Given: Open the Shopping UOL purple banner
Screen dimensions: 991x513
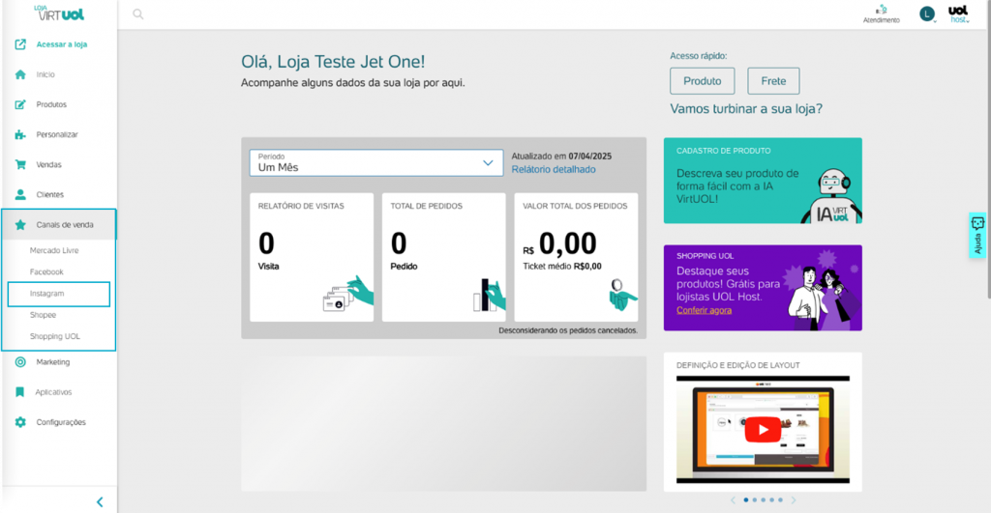Looking at the screenshot, I should coord(763,288).
